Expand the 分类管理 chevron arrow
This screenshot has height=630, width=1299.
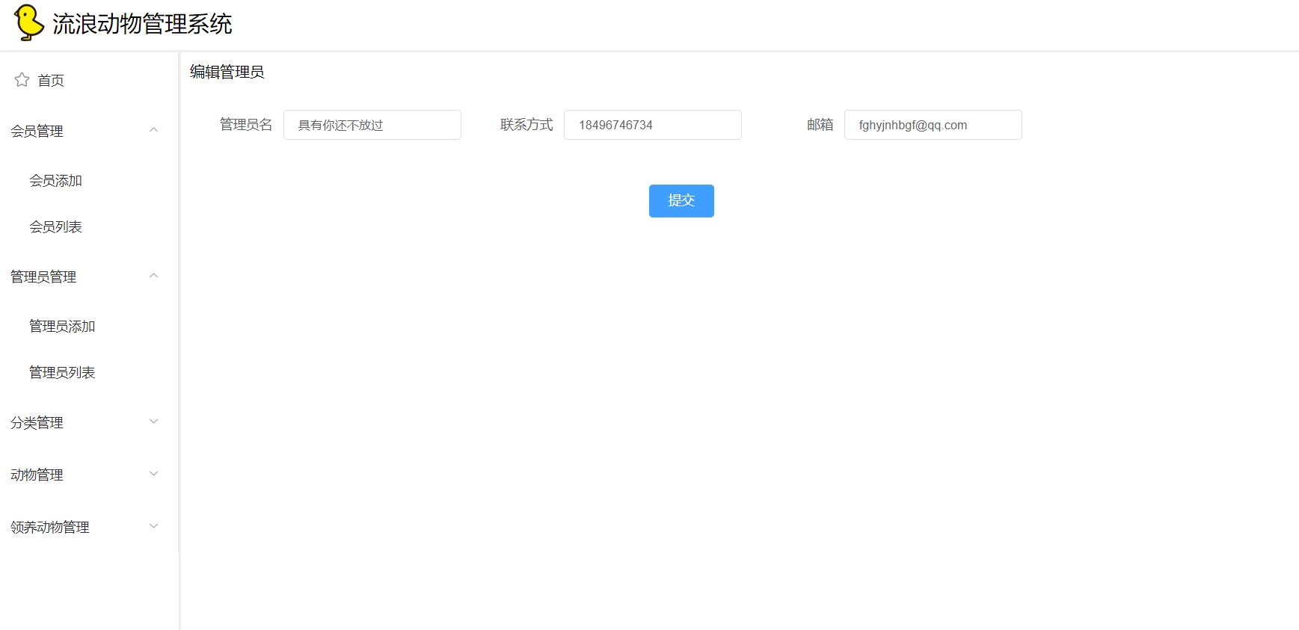click(x=153, y=421)
